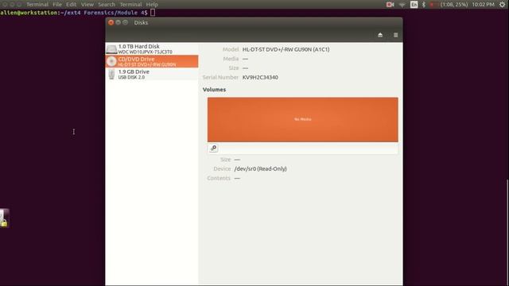Screen dimensions: 509x286
Task: Click the optical disc icon in sidebar
Action: pyautogui.click(x=111, y=61)
